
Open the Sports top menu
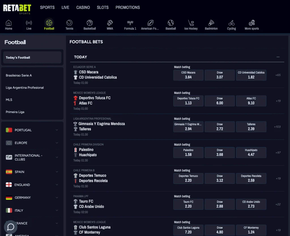click(x=47, y=7)
